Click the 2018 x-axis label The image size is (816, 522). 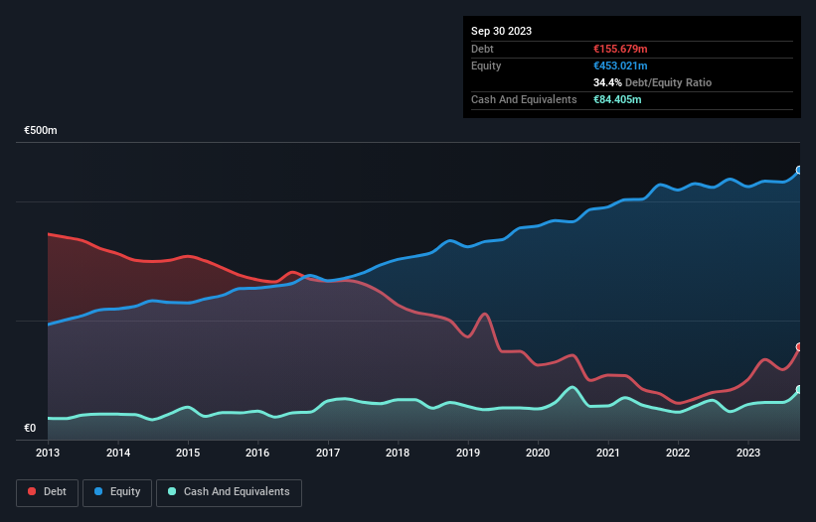(x=398, y=453)
